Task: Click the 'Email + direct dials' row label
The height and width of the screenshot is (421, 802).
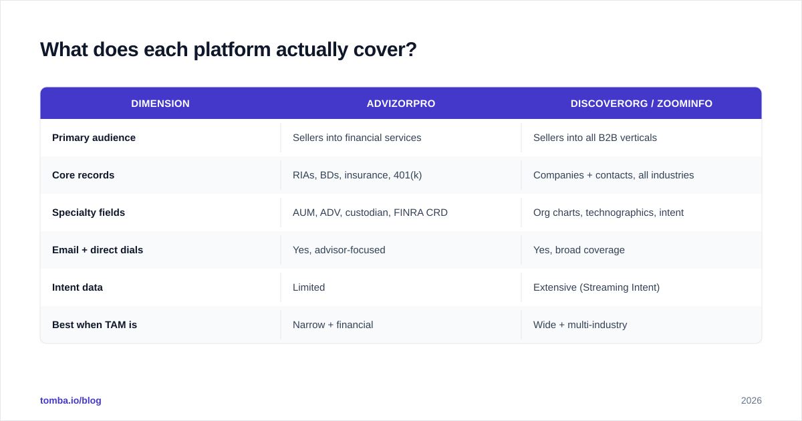Action: click(98, 250)
